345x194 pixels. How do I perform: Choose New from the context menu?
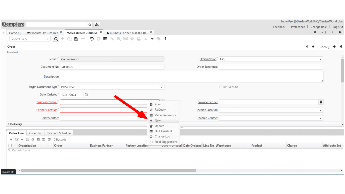click(158, 121)
